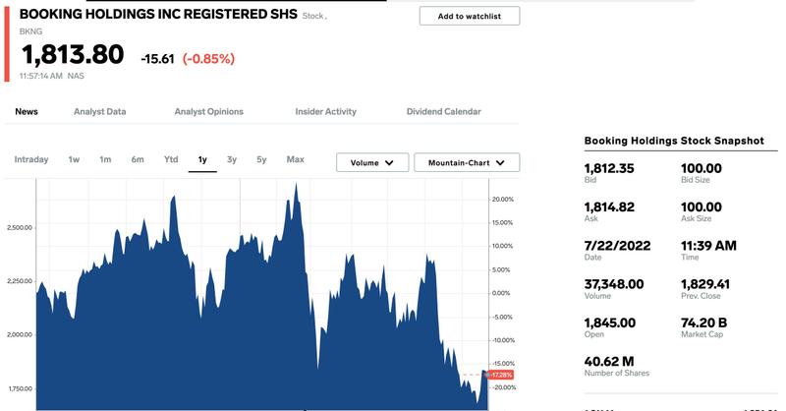
Task: Click the 11:39 AM time value
Action: [x=708, y=246]
